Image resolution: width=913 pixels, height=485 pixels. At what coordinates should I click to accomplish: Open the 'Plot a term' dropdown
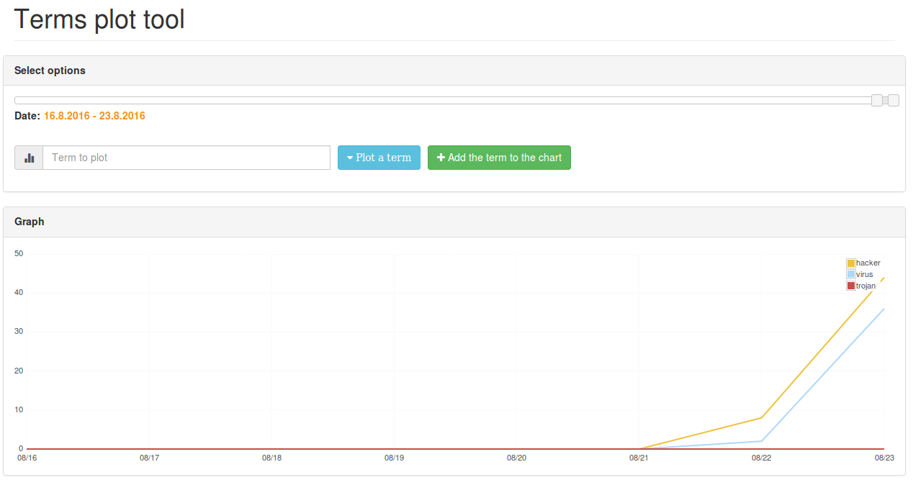379,158
